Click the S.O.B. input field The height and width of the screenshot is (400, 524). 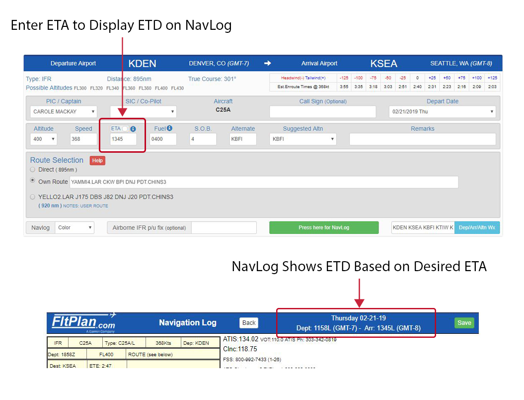[x=203, y=139]
